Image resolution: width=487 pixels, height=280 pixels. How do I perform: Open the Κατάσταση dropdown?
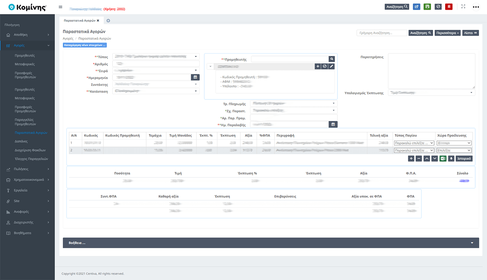[156, 91]
